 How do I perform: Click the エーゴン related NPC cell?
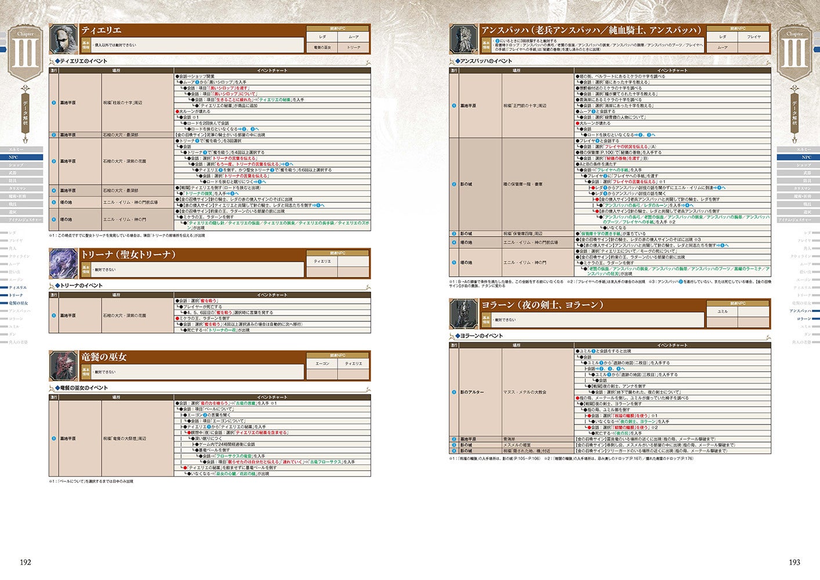tap(322, 364)
